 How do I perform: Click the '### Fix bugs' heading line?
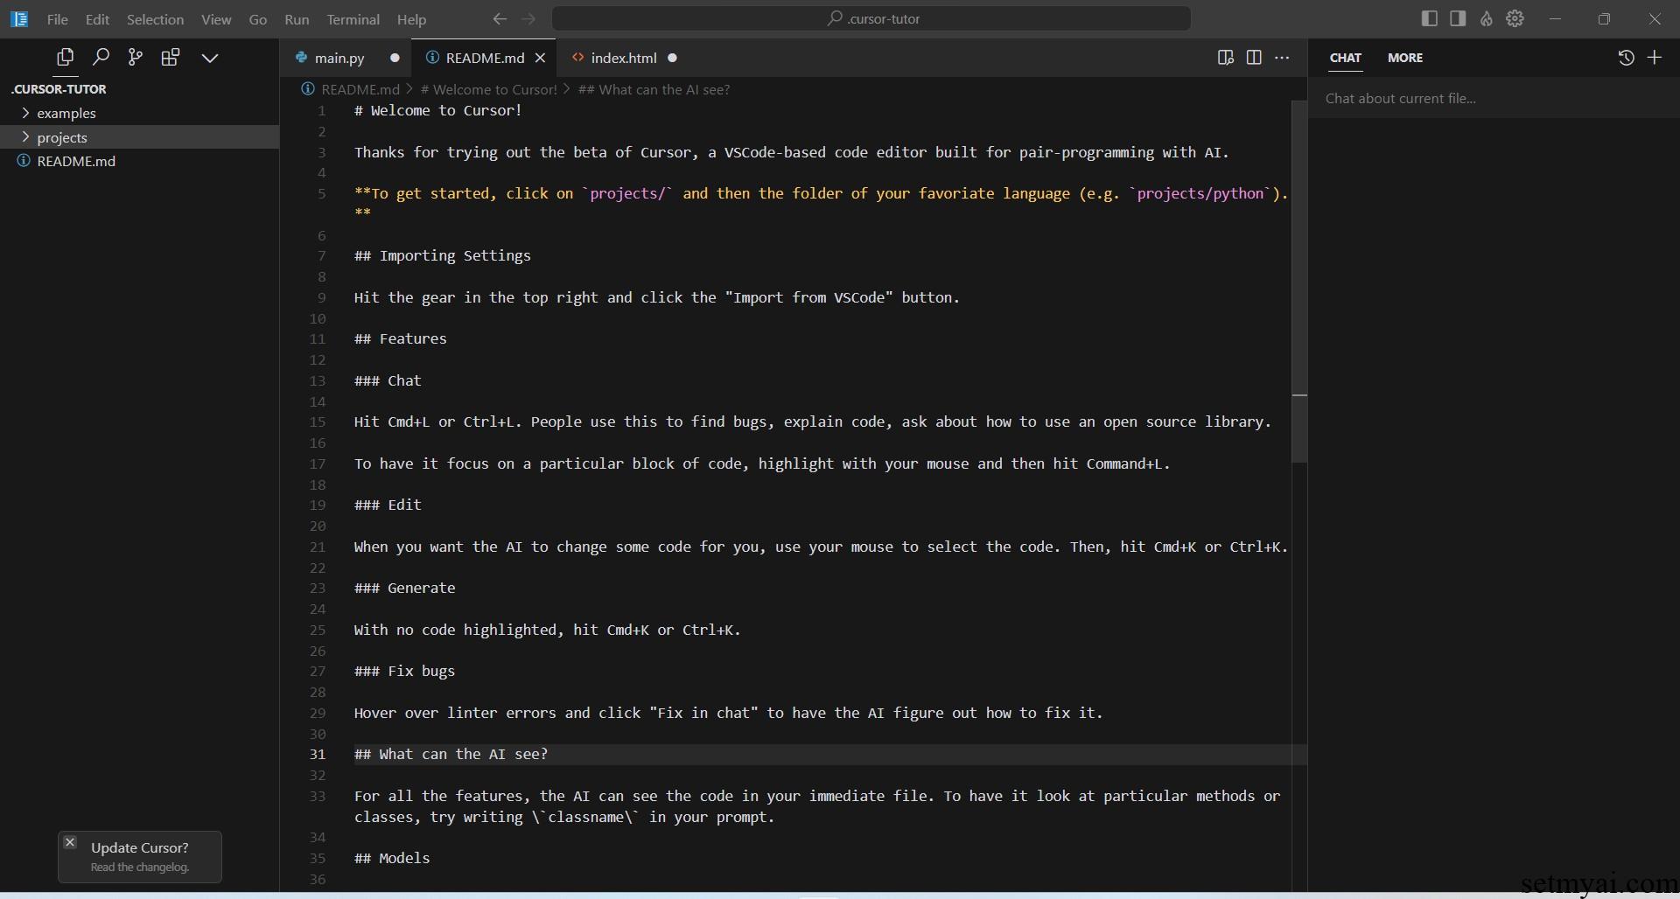point(404,672)
